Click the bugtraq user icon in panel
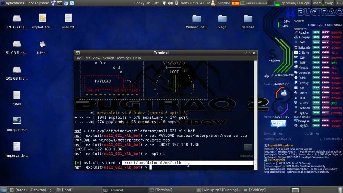The height and width of the screenshot is (193, 343). (214, 3)
